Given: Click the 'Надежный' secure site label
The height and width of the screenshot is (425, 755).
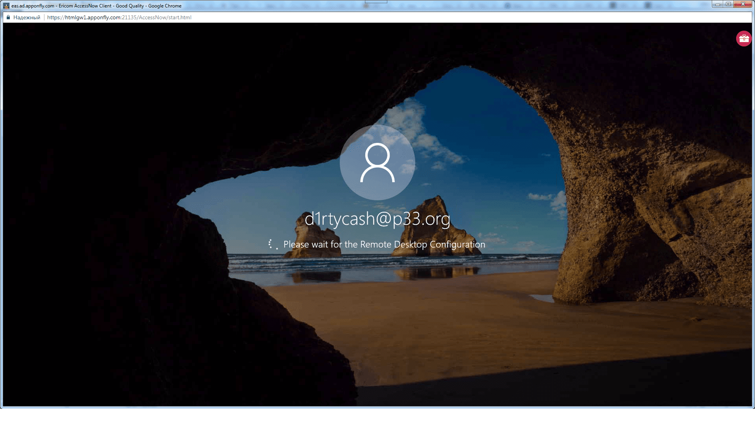Looking at the screenshot, I should 27,17.
